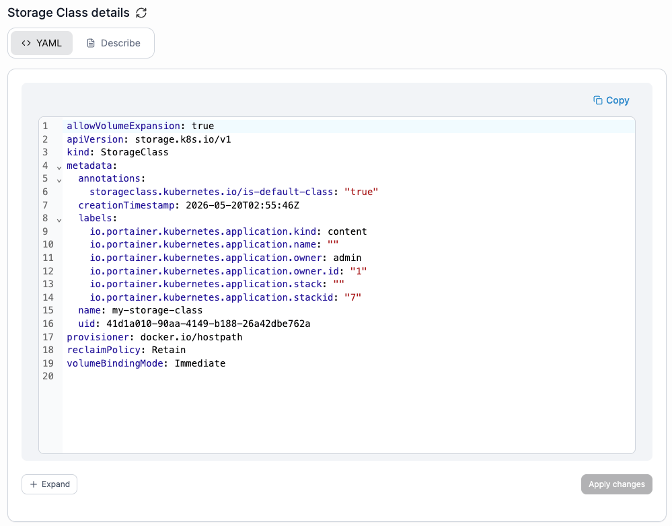
Task: Click the application.name label key
Action: (x=202, y=244)
